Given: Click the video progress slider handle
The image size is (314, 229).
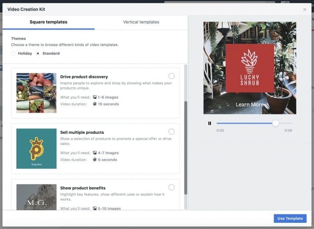Looking at the screenshot, I should click(276, 123).
